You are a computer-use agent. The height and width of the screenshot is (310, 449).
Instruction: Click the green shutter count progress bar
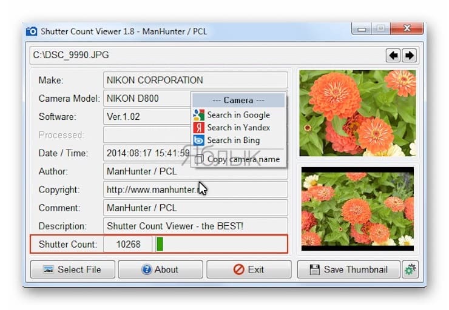160,244
